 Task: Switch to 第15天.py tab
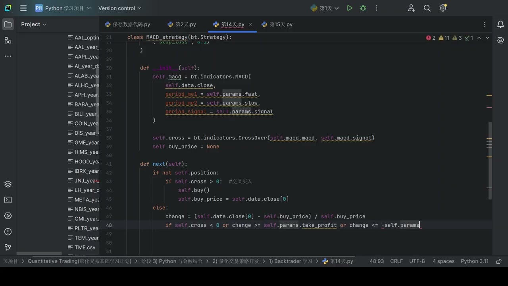(277, 24)
